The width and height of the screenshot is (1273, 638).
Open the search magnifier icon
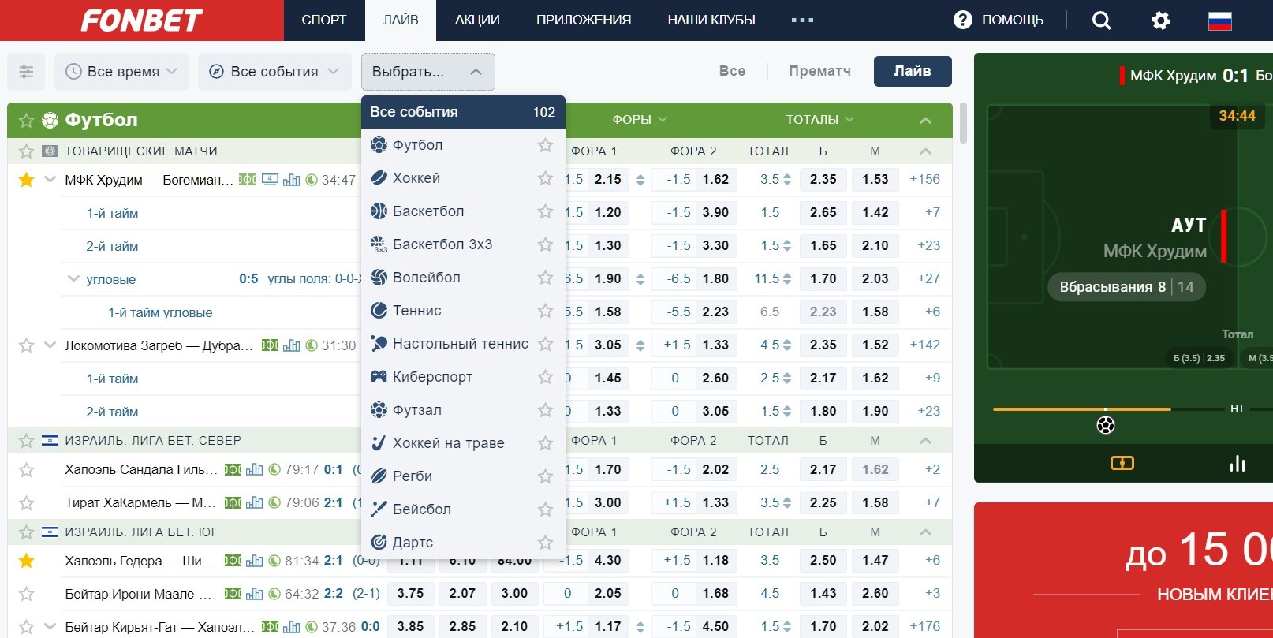click(1101, 21)
